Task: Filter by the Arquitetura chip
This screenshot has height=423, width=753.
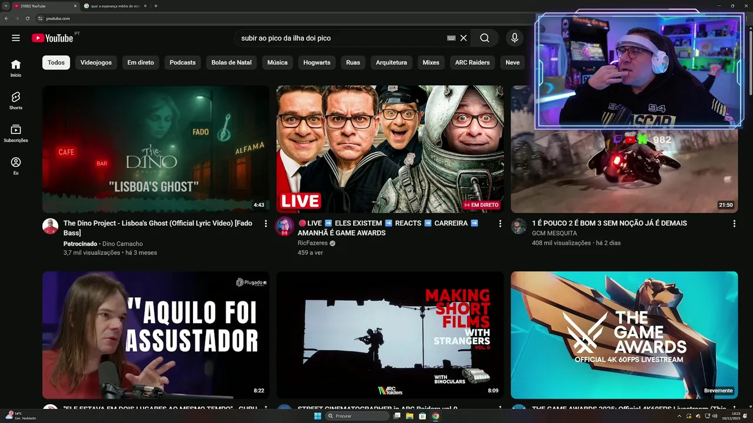Action: pos(391,62)
